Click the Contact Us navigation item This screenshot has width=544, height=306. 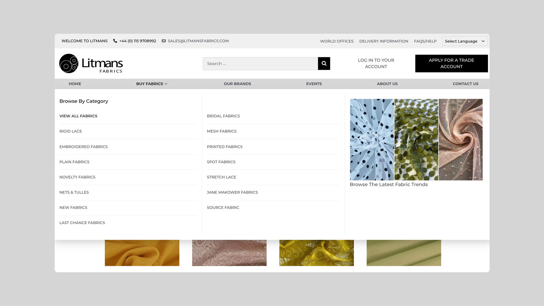point(465,84)
